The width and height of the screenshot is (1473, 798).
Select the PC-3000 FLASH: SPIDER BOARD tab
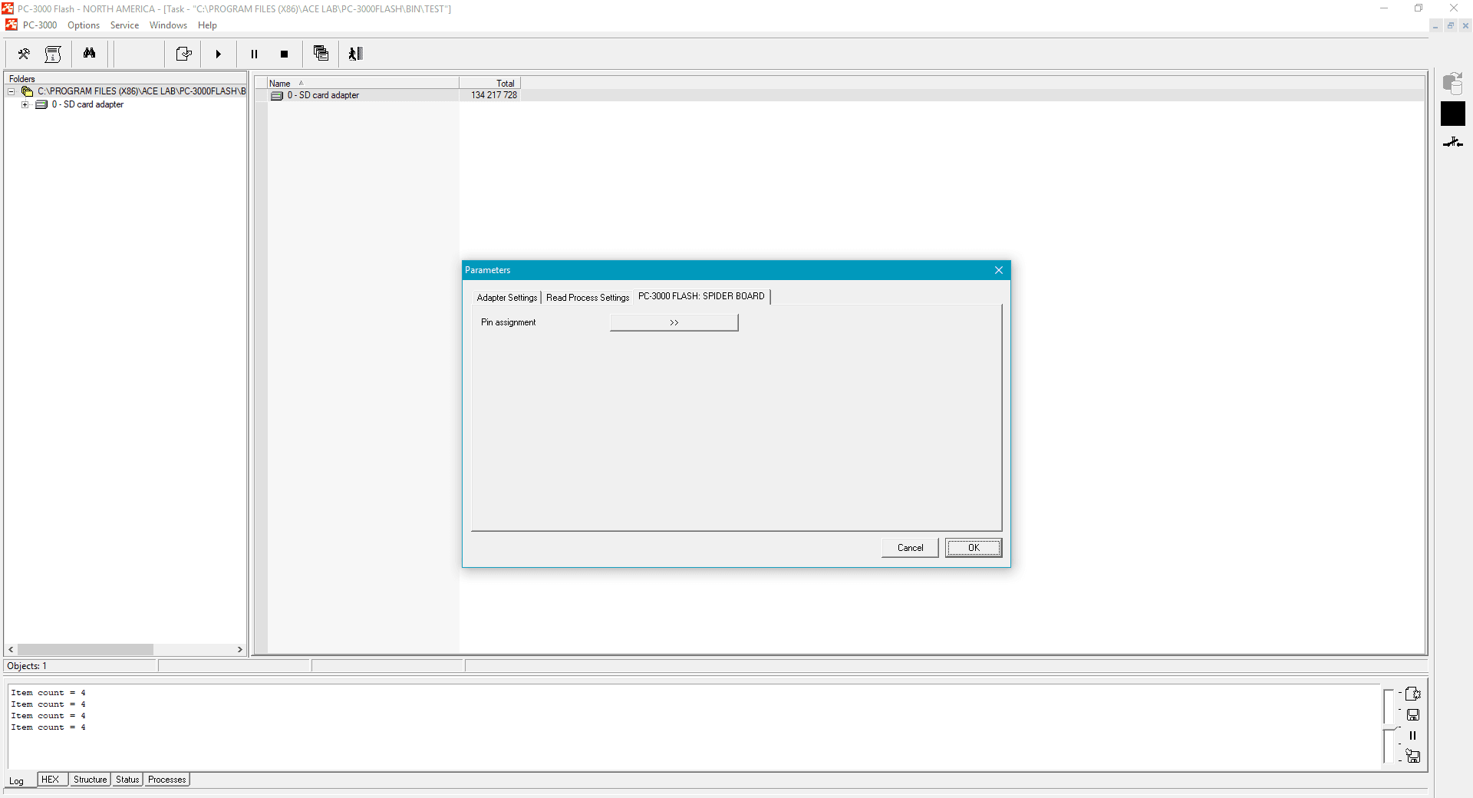701,296
